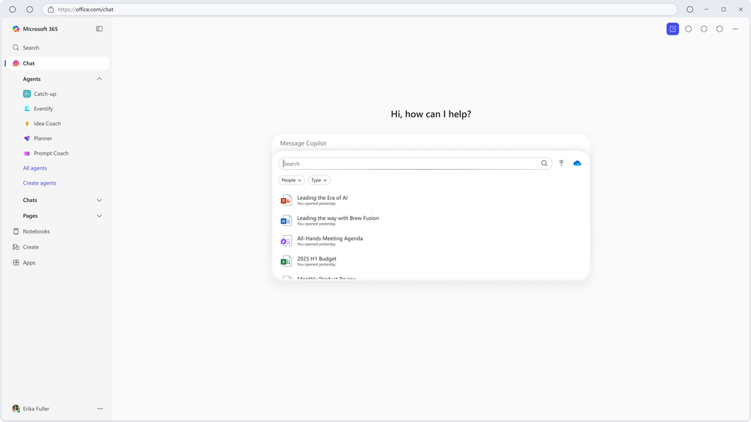Click the Notebooks icon in sidebar
This screenshot has width=751, height=422.
coord(16,231)
